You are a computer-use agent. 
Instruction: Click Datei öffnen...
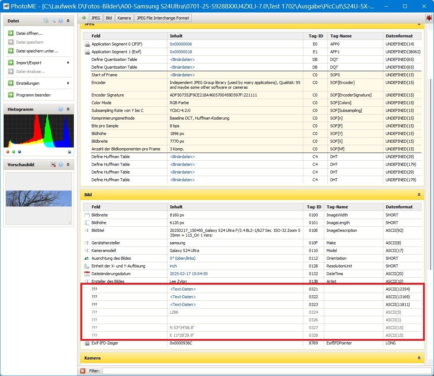click(29, 33)
